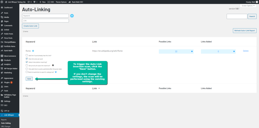Click the updates icon showing 3
The image size is (259, 128).
[x=30, y=2]
